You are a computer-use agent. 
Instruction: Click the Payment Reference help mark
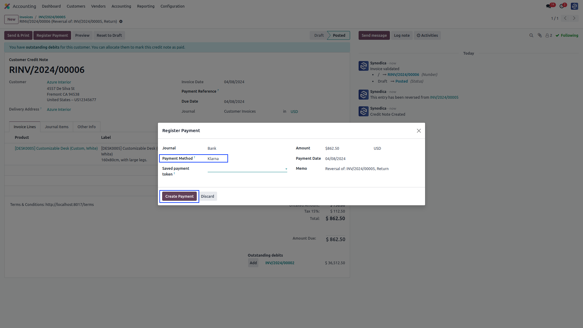pos(218,90)
